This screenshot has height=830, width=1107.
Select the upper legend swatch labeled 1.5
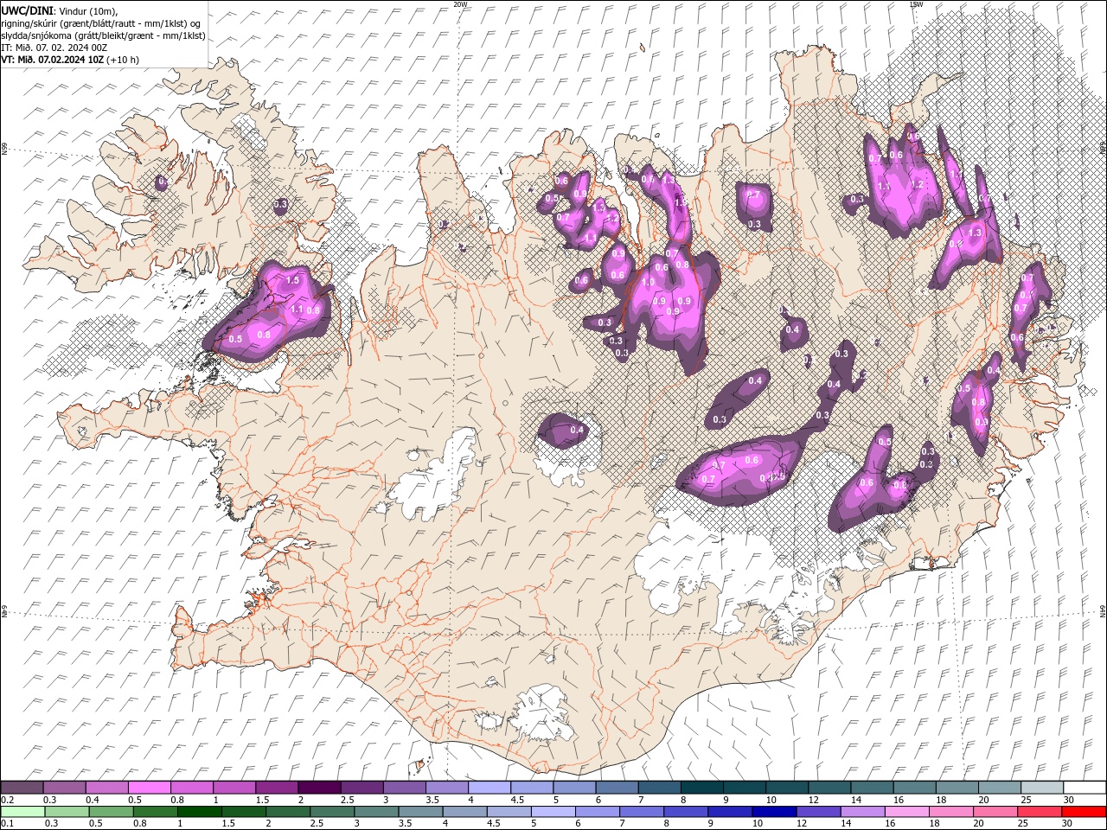[278, 788]
